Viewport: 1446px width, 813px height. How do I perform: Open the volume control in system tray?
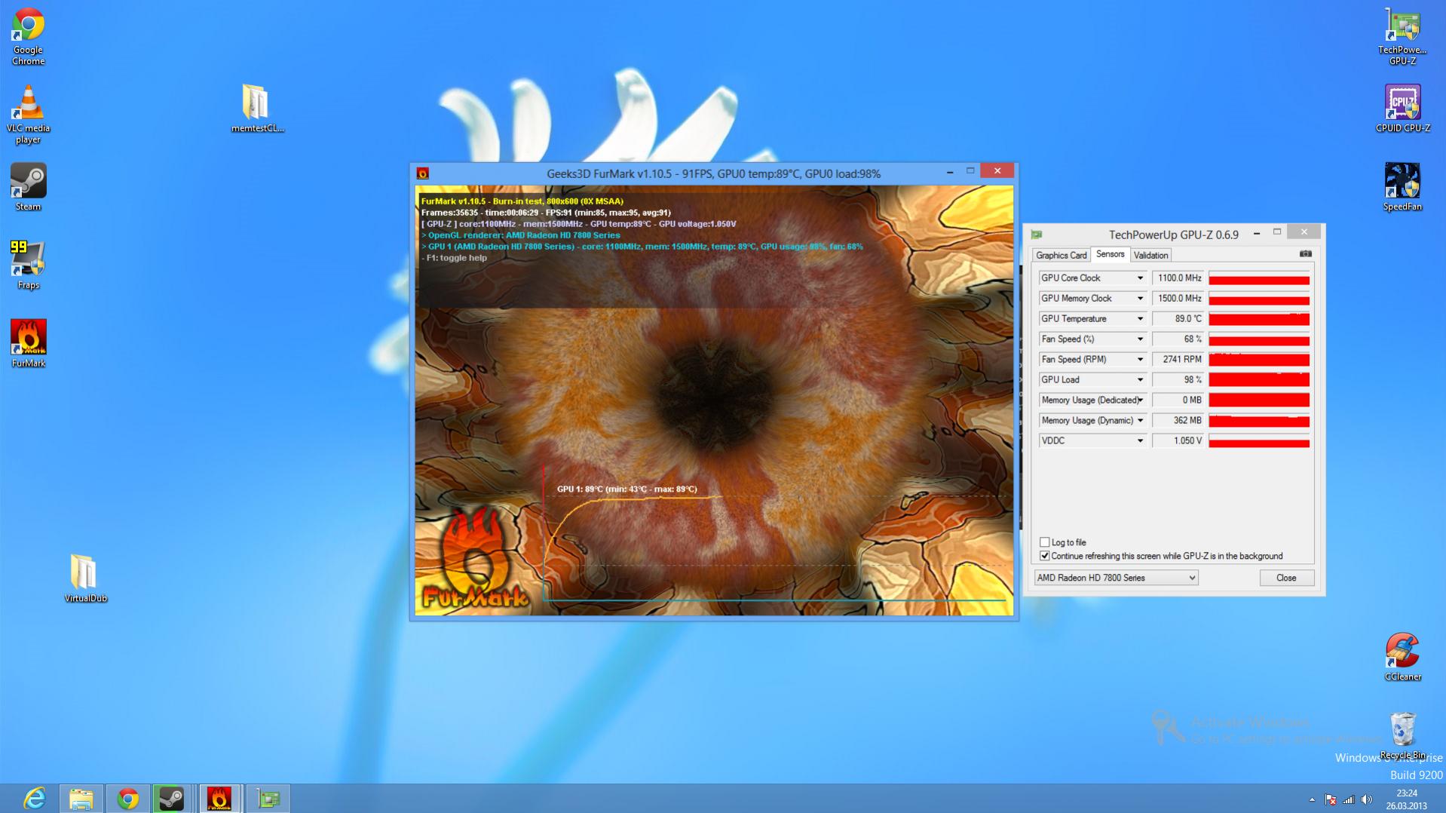1367,799
